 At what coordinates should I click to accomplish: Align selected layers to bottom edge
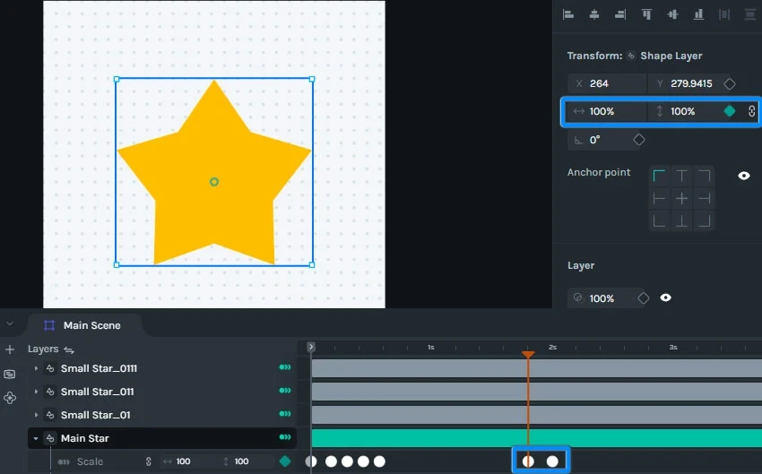[699, 14]
